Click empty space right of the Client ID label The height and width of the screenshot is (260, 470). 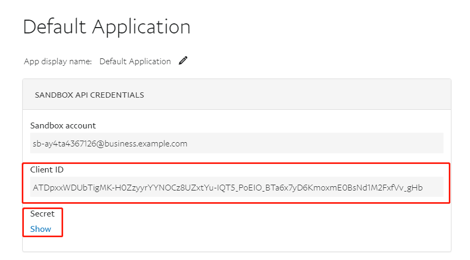tap(239, 170)
